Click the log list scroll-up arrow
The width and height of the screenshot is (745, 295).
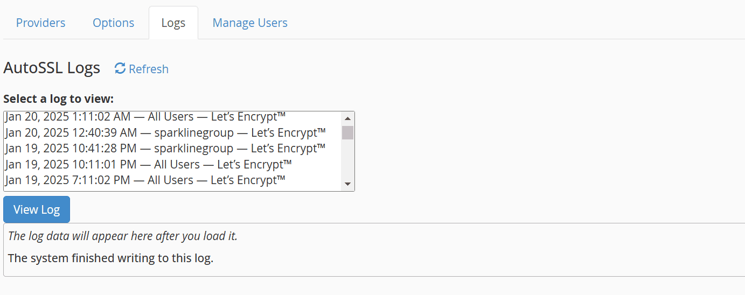(347, 118)
